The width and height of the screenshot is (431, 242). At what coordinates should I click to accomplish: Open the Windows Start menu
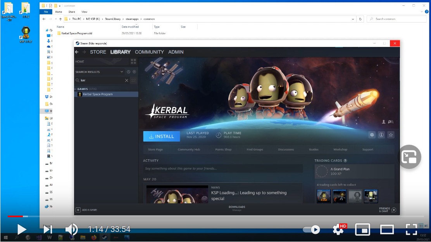click(x=5, y=237)
